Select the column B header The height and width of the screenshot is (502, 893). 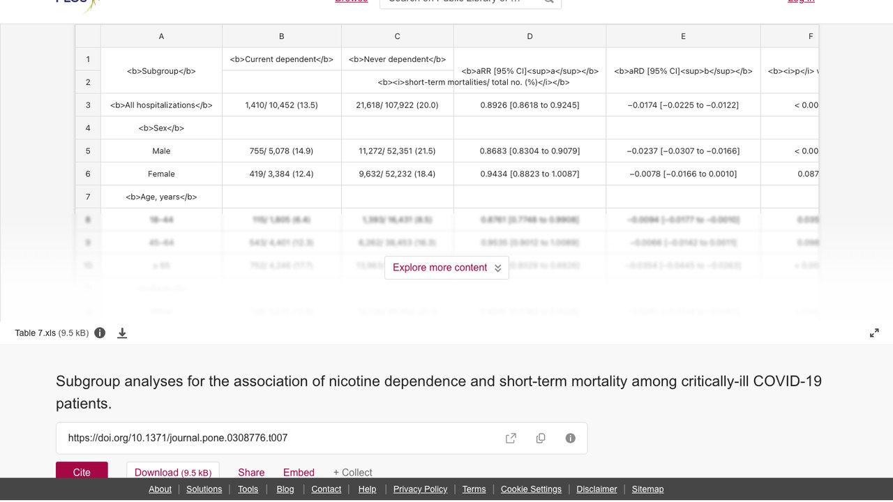point(282,36)
